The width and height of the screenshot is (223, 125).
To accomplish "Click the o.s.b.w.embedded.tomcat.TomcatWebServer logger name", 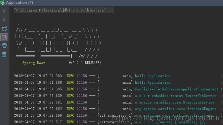I will pyautogui.click(x=175, y=96).
